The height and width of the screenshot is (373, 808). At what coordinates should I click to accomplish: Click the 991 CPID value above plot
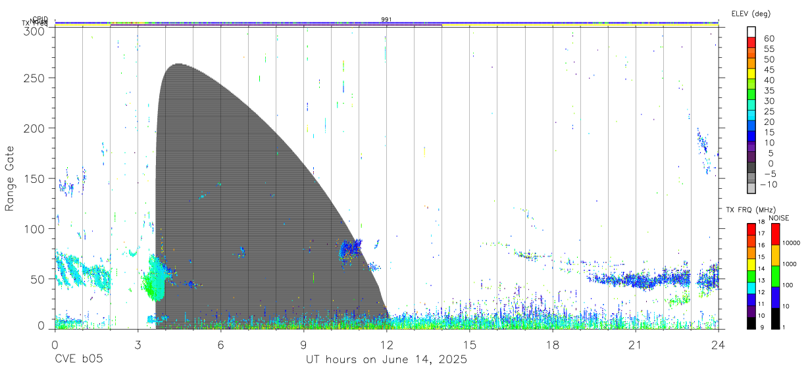386,20
